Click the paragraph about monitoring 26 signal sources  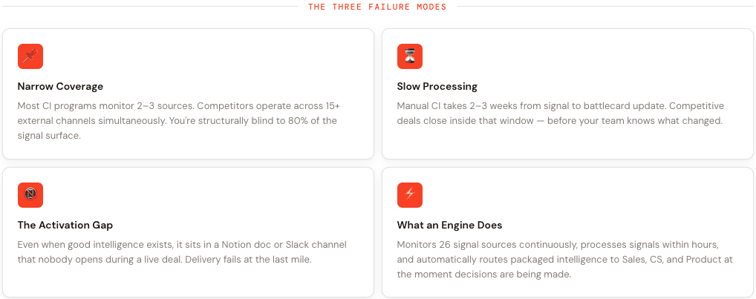click(x=565, y=260)
